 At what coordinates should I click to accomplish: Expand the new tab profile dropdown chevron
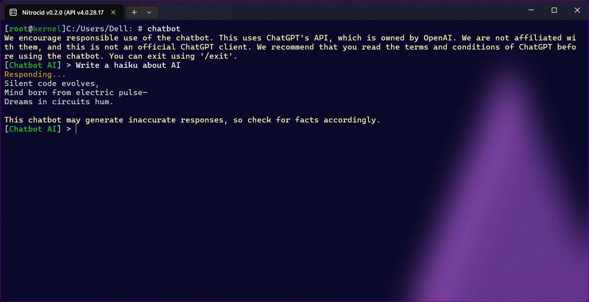pyautogui.click(x=149, y=12)
